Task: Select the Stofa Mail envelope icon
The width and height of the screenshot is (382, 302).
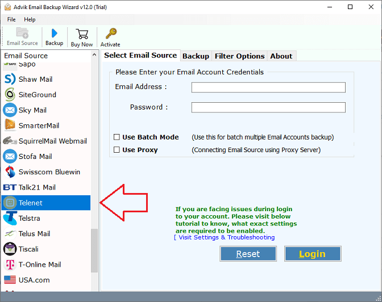Action: pyautogui.click(x=10, y=157)
